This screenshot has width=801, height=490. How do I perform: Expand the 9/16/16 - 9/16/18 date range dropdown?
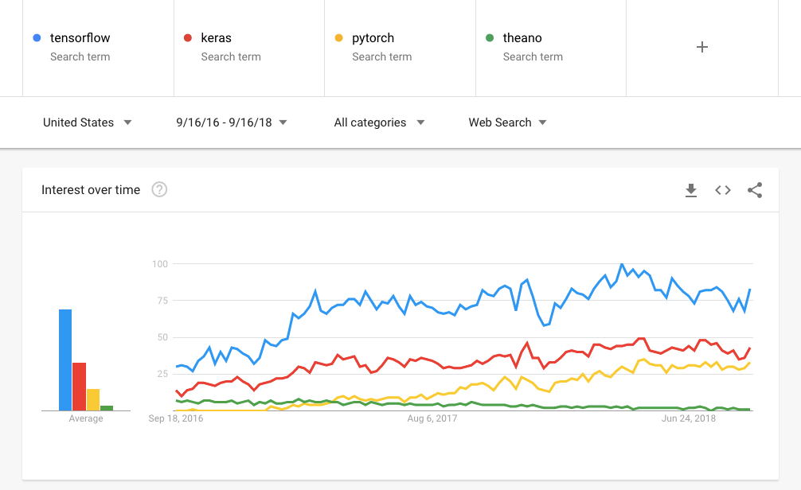(x=232, y=122)
